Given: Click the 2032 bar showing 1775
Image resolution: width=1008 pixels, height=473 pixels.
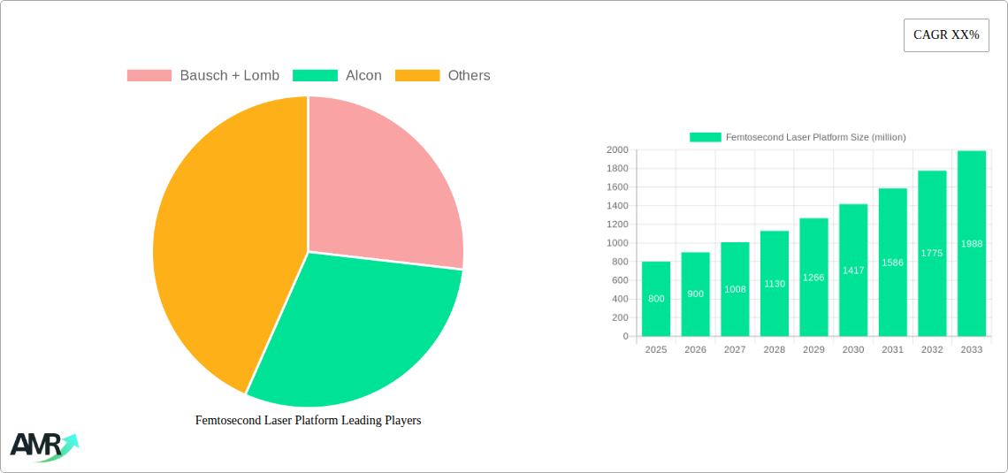Looking at the screenshot, I should 932,254.
